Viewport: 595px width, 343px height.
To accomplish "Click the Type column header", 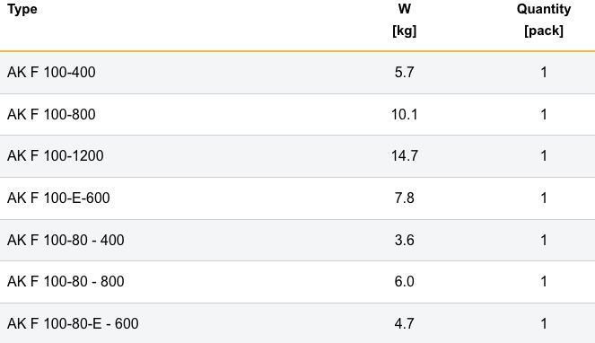I will click(x=22, y=9).
